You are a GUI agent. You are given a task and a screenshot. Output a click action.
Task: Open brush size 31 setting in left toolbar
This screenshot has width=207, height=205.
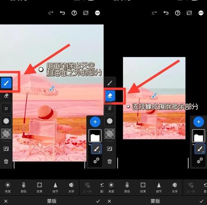pos(6,109)
